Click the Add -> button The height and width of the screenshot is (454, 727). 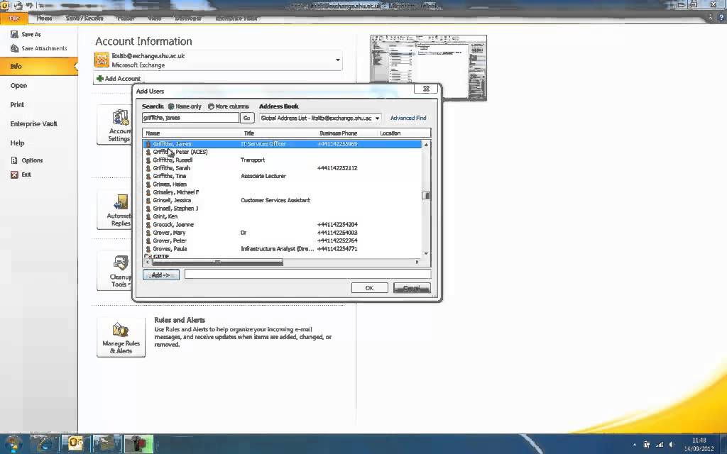click(x=161, y=275)
